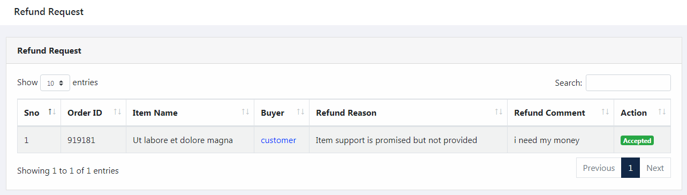Click the green Accepted status badge
This screenshot has height=195, width=687.
637,141
